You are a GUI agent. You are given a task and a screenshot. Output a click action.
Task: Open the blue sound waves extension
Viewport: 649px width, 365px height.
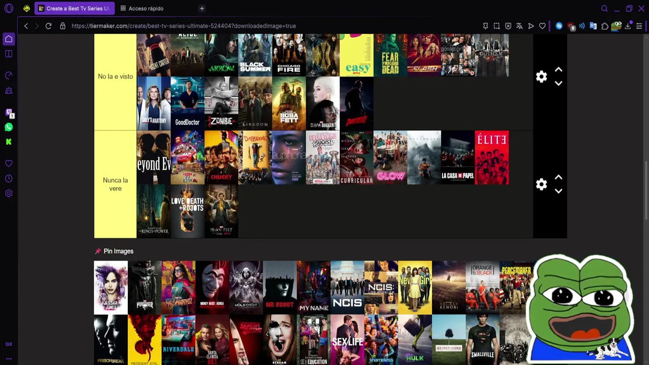pos(582,26)
